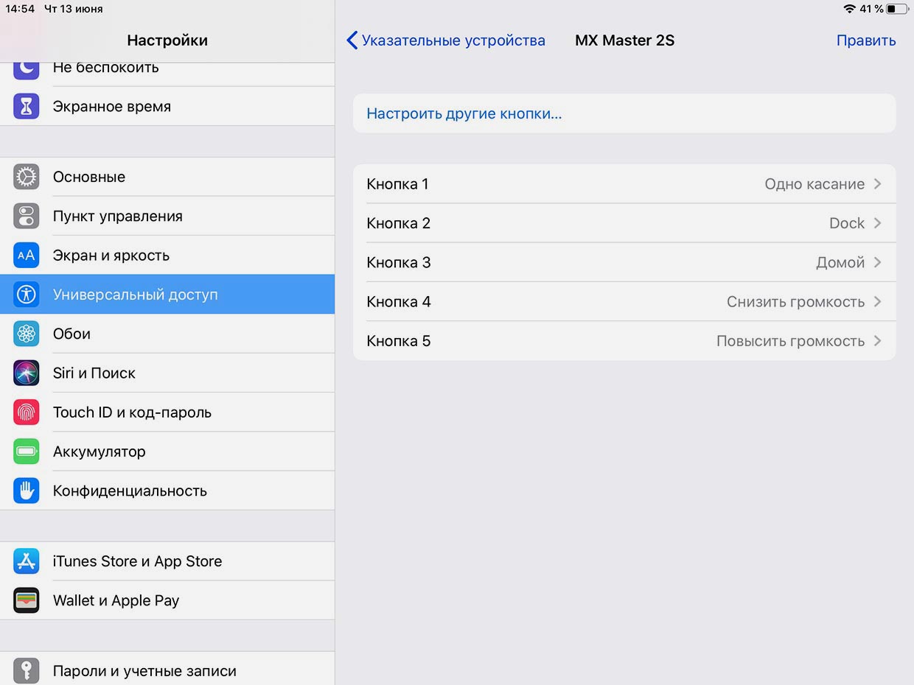914x685 pixels.
Task: Open Кнопка 2 Dock assignment chevron
Action: 877,223
